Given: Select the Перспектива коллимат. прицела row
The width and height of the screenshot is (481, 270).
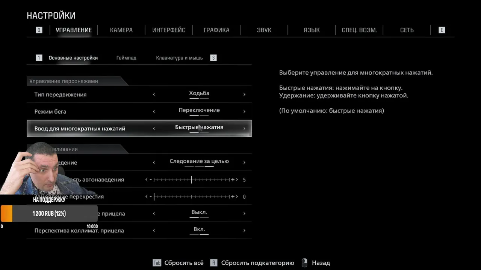Looking at the screenshot, I should coord(139,230).
